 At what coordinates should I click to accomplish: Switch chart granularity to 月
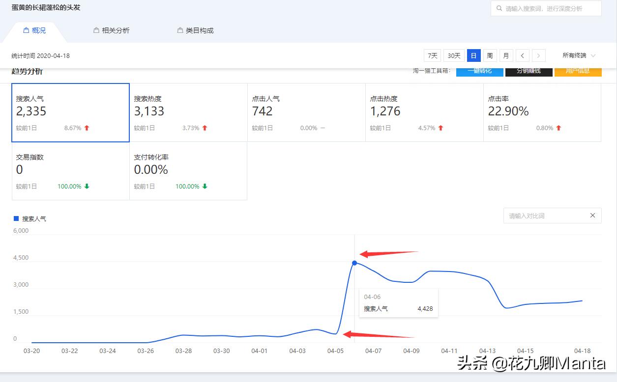(x=506, y=55)
